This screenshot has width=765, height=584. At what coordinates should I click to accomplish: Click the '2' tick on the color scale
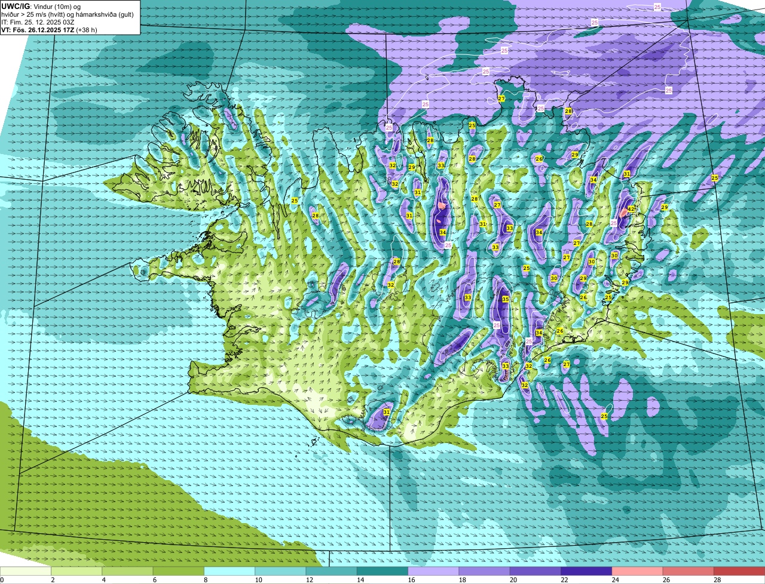click(53, 580)
